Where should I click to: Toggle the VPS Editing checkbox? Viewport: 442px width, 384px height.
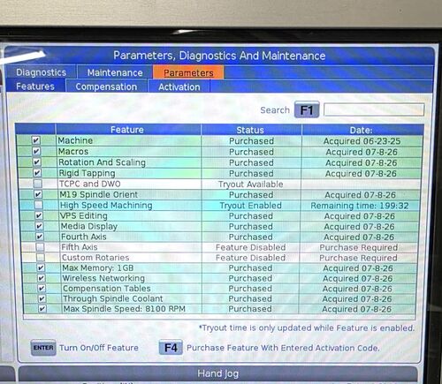click(x=39, y=215)
